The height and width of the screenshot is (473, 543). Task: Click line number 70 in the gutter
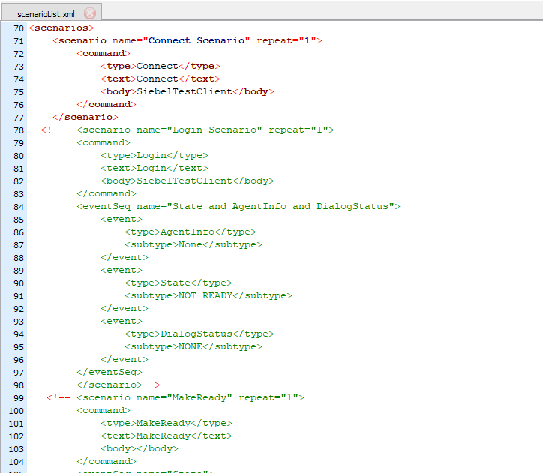click(18, 28)
